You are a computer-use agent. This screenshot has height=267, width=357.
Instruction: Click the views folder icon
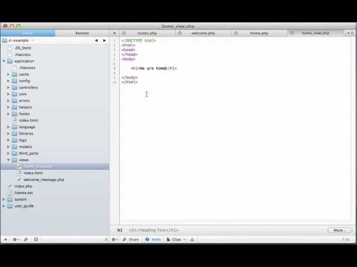15,160
